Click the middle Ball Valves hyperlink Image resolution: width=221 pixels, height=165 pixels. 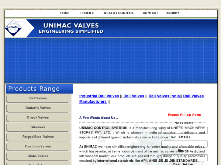point(134,96)
